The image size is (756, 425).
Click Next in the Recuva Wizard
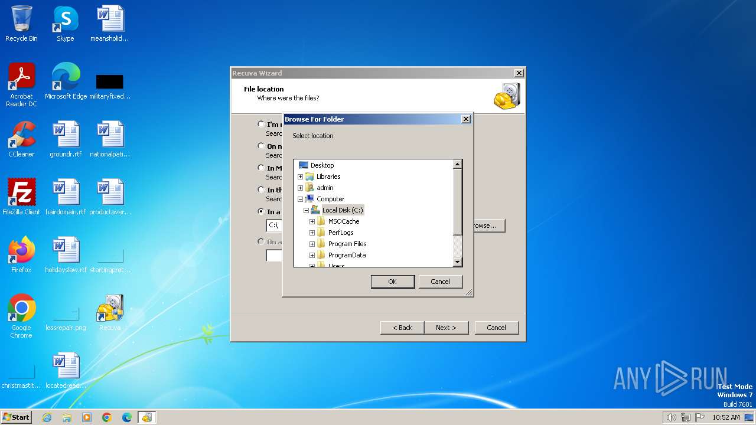446,328
